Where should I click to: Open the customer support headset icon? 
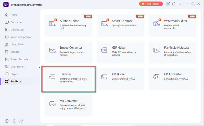174,4
